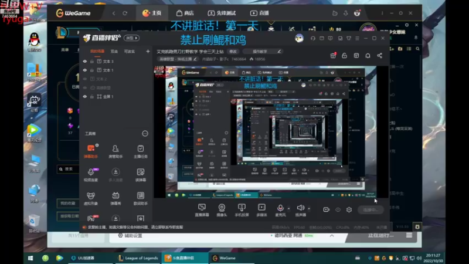
Task: Open the layout panel icon above preview
Action: (356, 56)
